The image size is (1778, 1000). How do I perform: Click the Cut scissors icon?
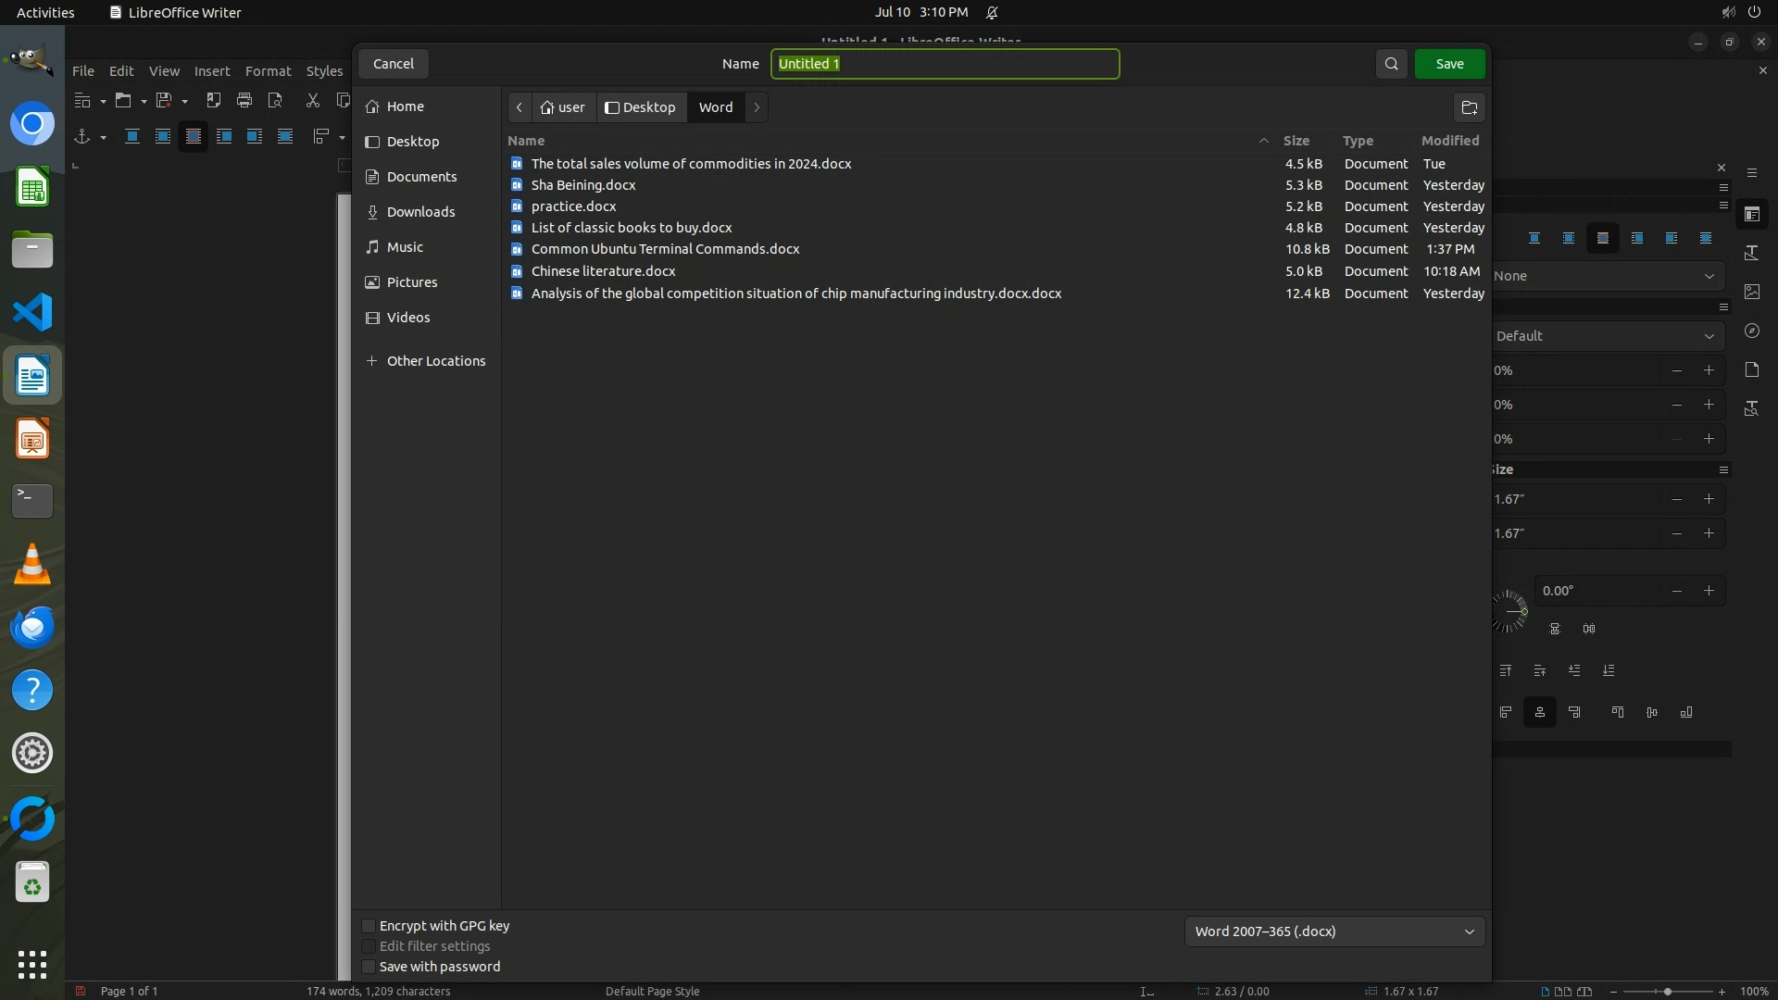(x=313, y=100)
